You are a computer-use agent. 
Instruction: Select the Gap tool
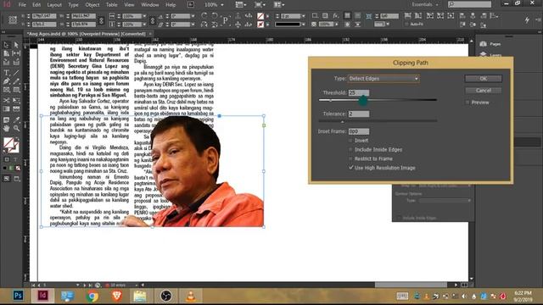16,53
